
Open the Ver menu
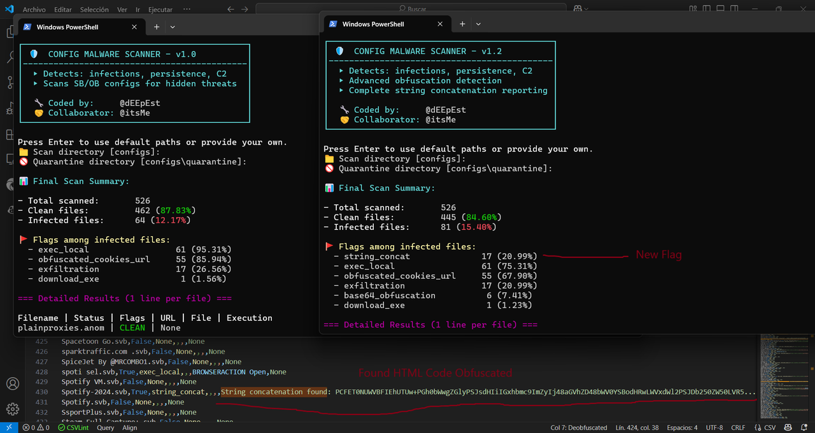[122, 10]
